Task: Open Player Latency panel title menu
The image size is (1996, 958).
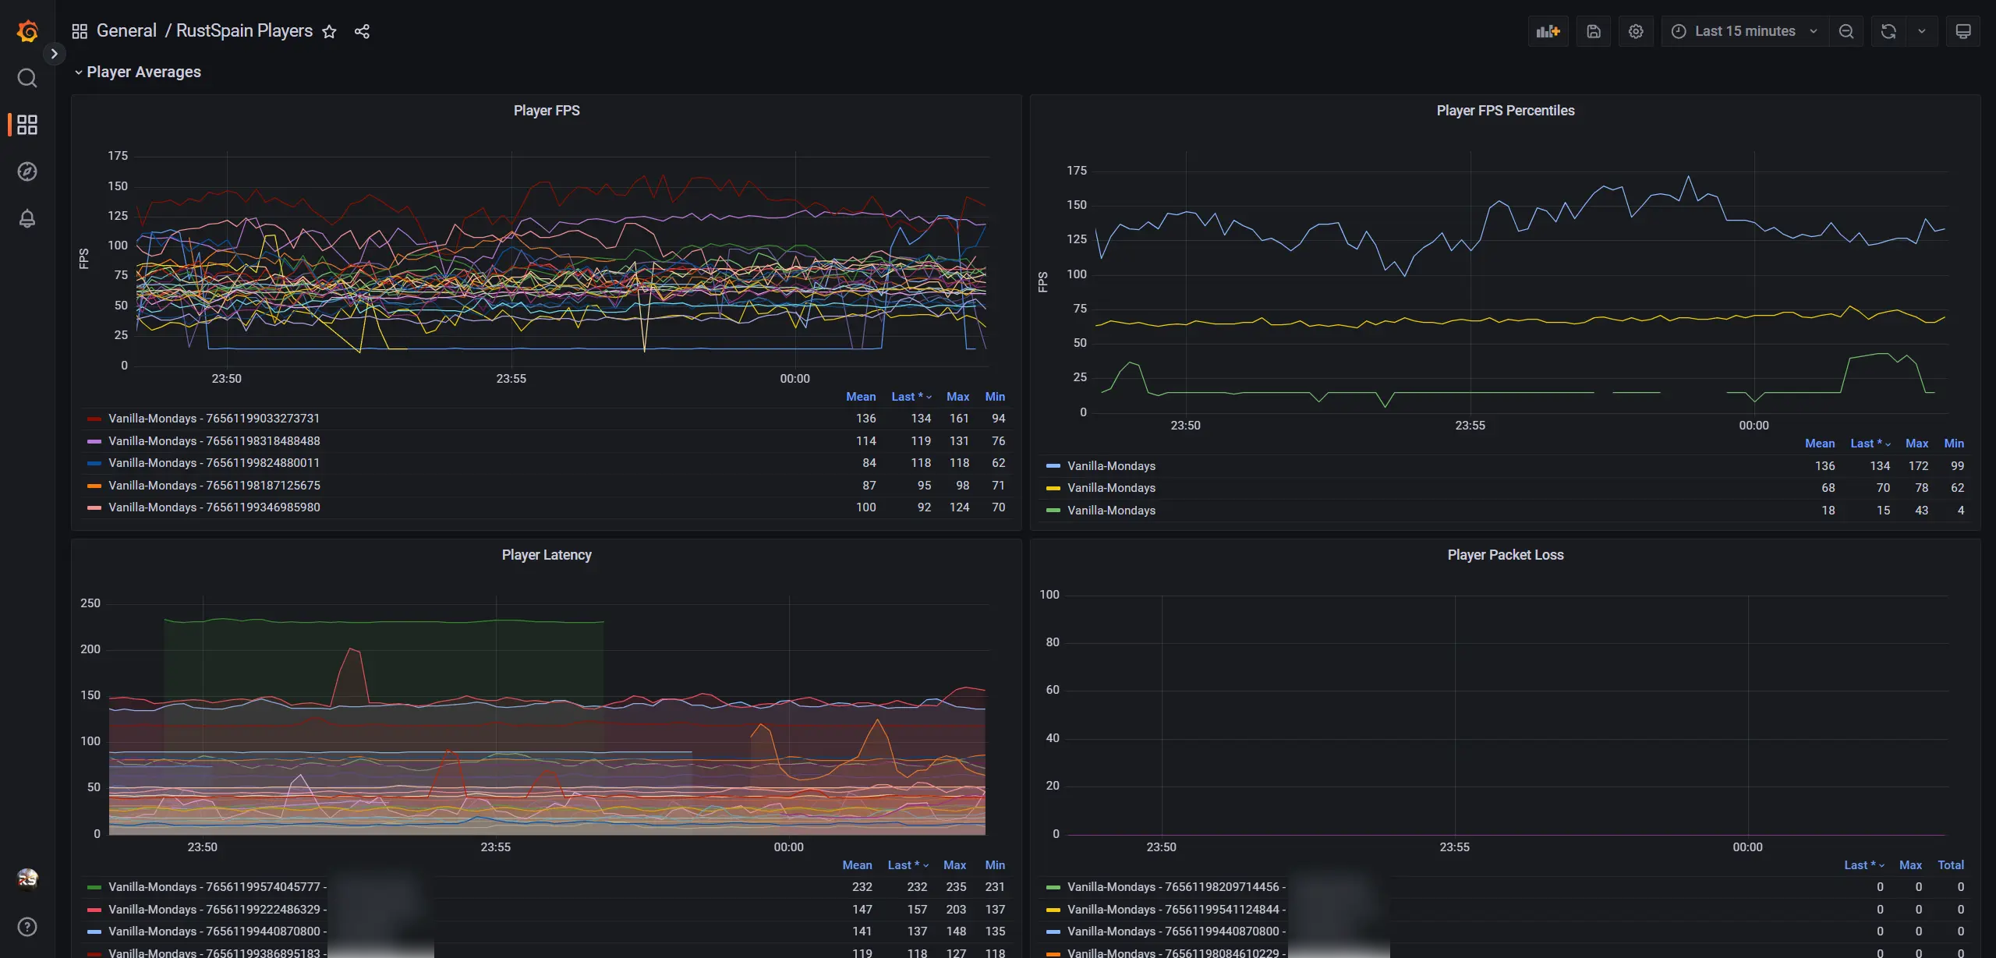Action: (x=547, y=555)
